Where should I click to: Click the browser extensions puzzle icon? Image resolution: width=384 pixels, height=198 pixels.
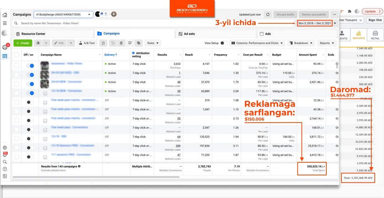(350, 11)
